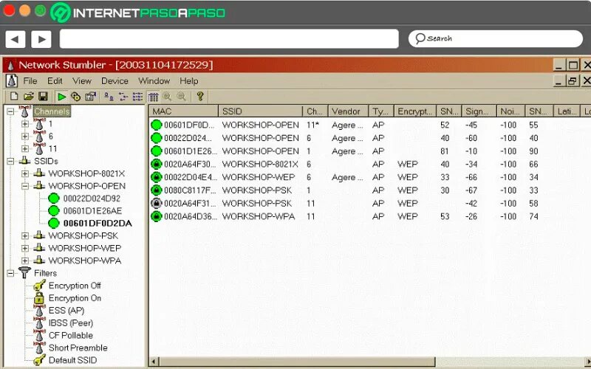Click the green circle beside 00601D1E26AE
The height and width of the screenshot is (369, 591).
[54, 210]
